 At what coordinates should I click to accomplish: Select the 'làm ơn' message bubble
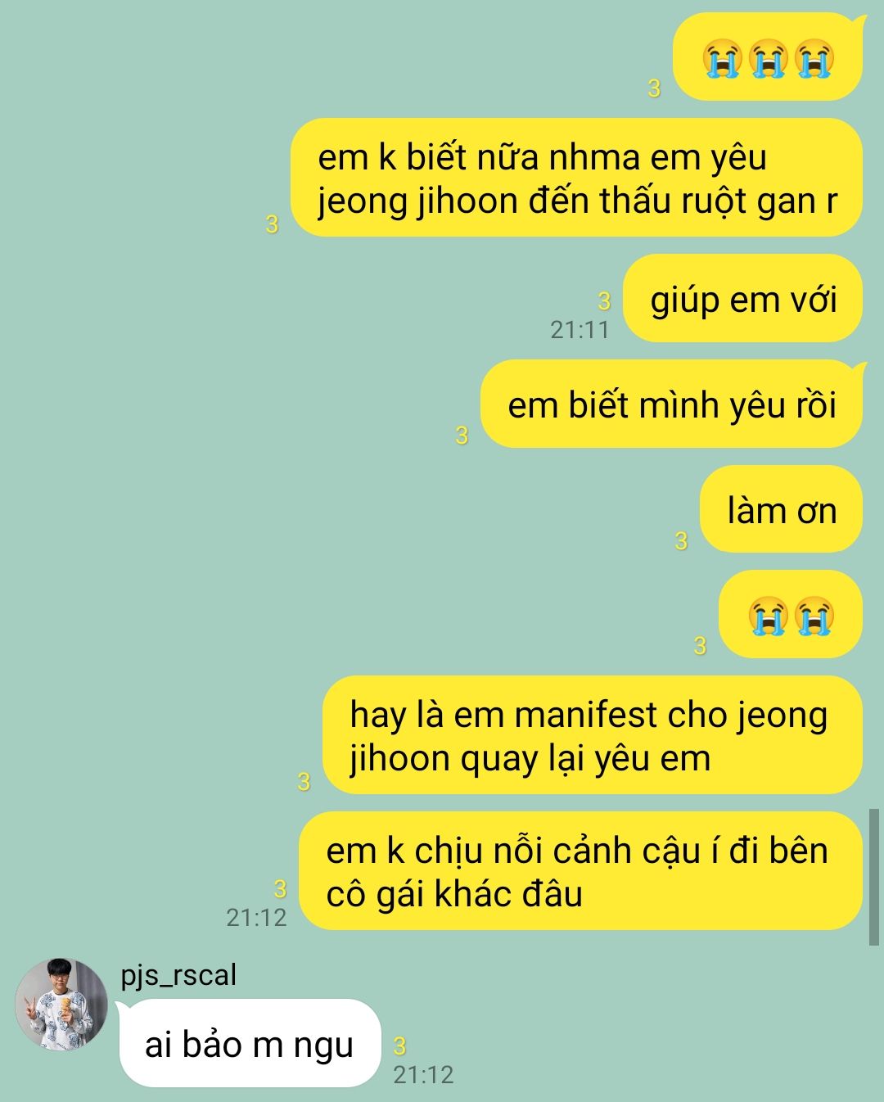click(x=781, y=510)
